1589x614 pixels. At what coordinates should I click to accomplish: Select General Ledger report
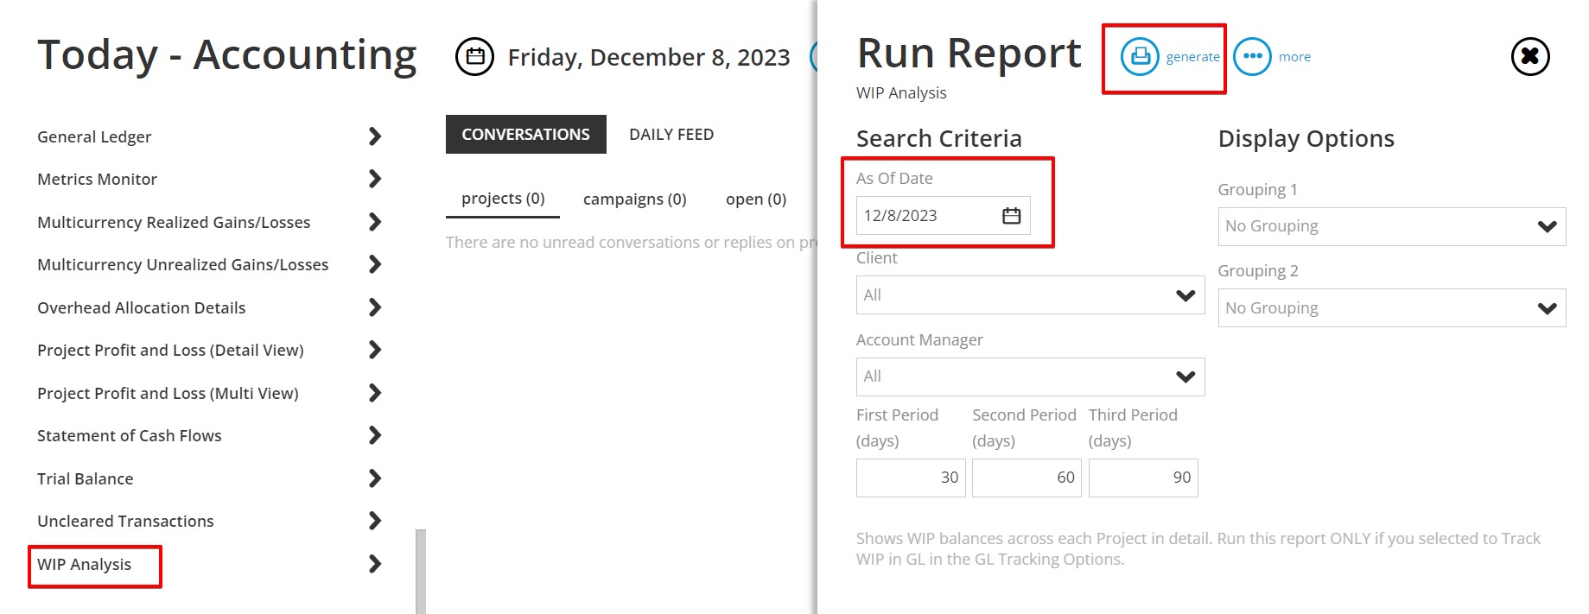[x=94, y=136]
